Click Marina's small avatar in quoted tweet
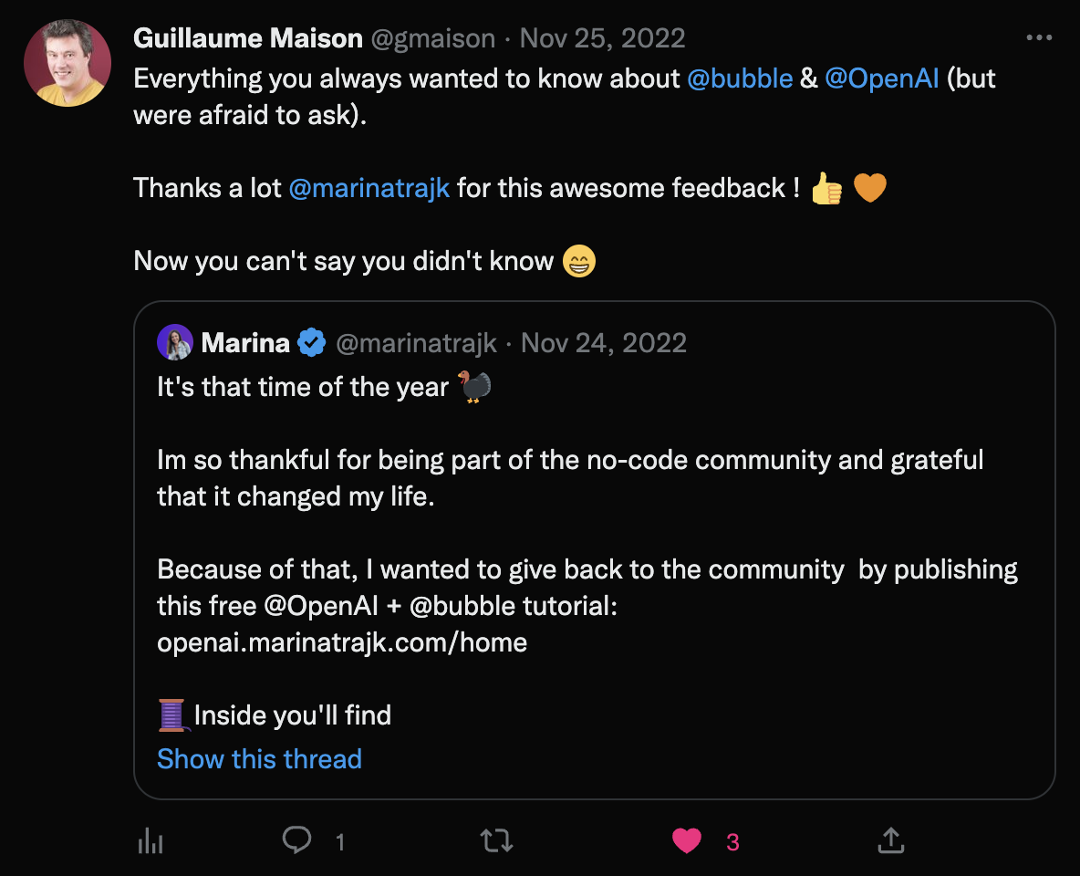This screenshot has width=1080, height=876. (175, 343)
